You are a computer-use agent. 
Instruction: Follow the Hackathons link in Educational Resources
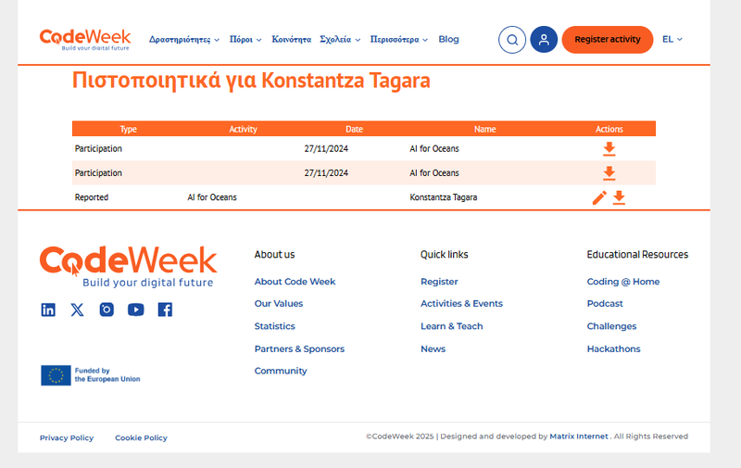(613, 349)
